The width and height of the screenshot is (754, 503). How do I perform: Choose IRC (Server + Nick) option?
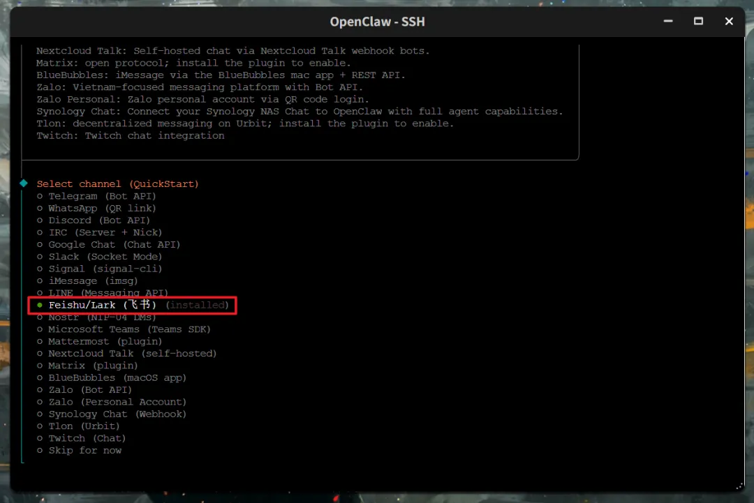pyautogui.click(x=100, y=232)
